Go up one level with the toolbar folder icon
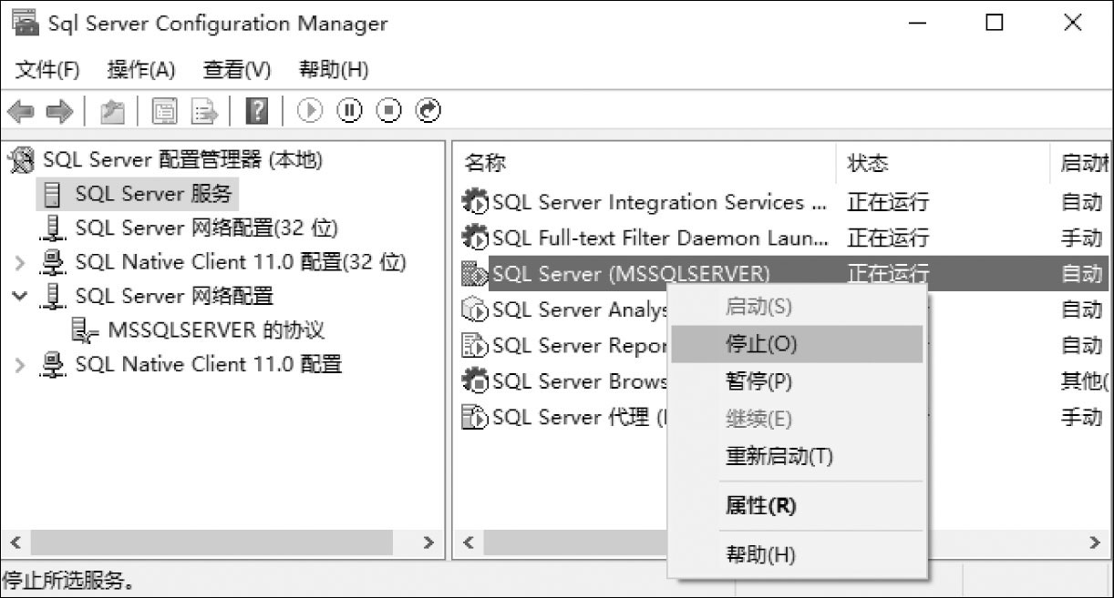This screenshot has width=1114, height=598. (x=112, y=111)
